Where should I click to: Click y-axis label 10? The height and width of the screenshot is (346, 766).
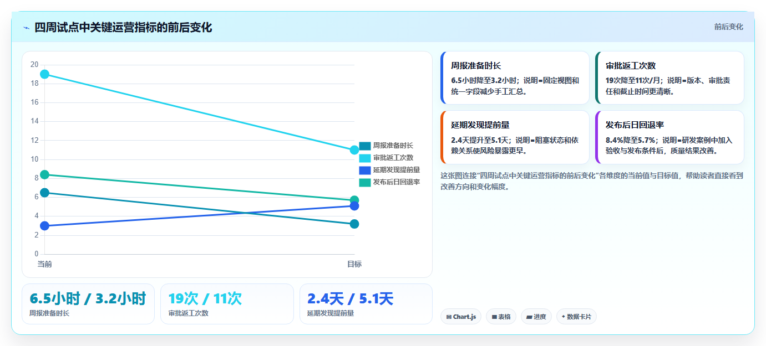(x=34, y=159)
